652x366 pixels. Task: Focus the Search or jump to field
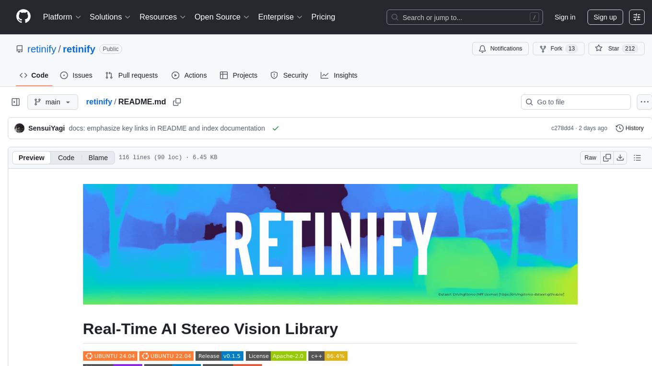[465, 17]
